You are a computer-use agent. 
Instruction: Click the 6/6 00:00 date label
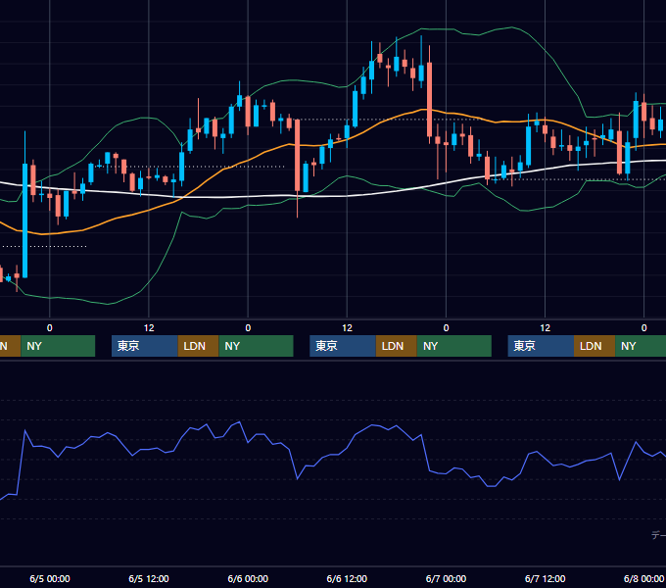(248, 578)
